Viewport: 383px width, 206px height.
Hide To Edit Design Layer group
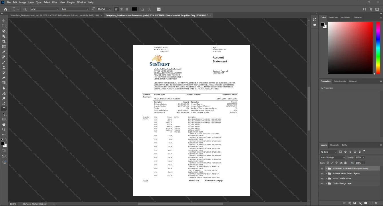322,183
